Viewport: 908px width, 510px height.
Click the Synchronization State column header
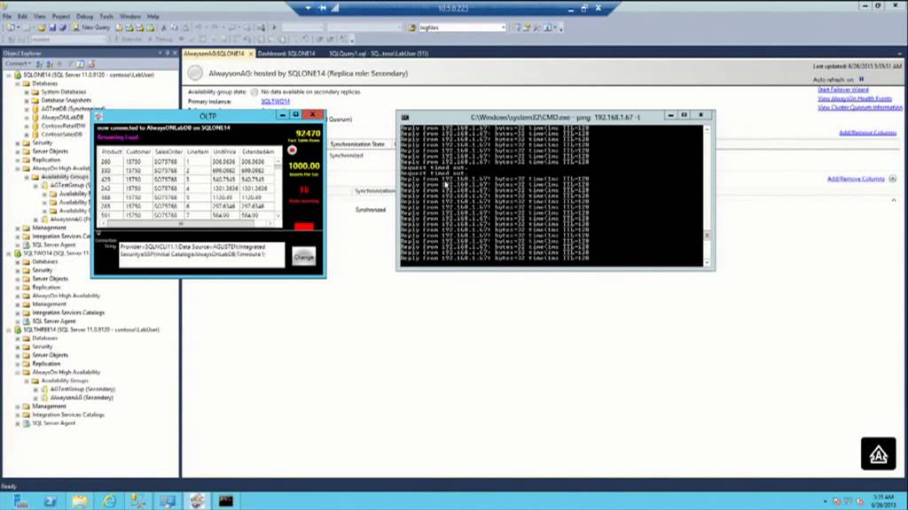click(357, 144)
